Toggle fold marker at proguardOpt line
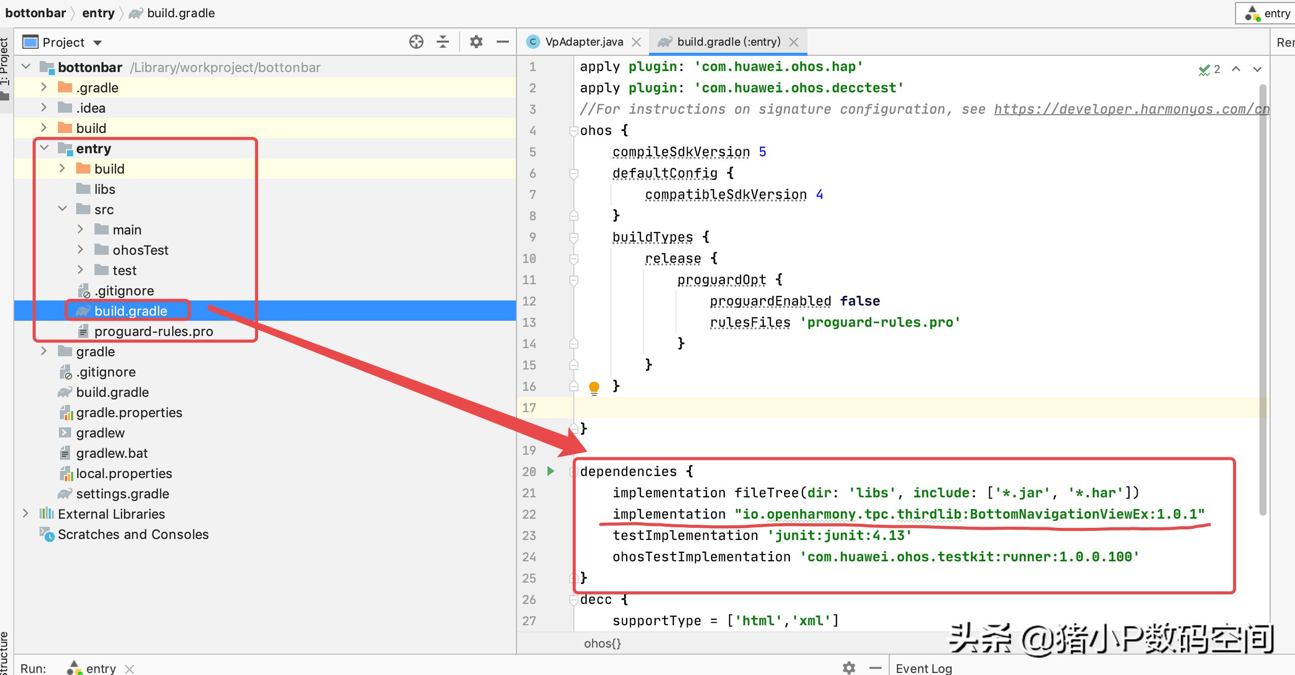 pyautogui.click(x=574, y=280)
